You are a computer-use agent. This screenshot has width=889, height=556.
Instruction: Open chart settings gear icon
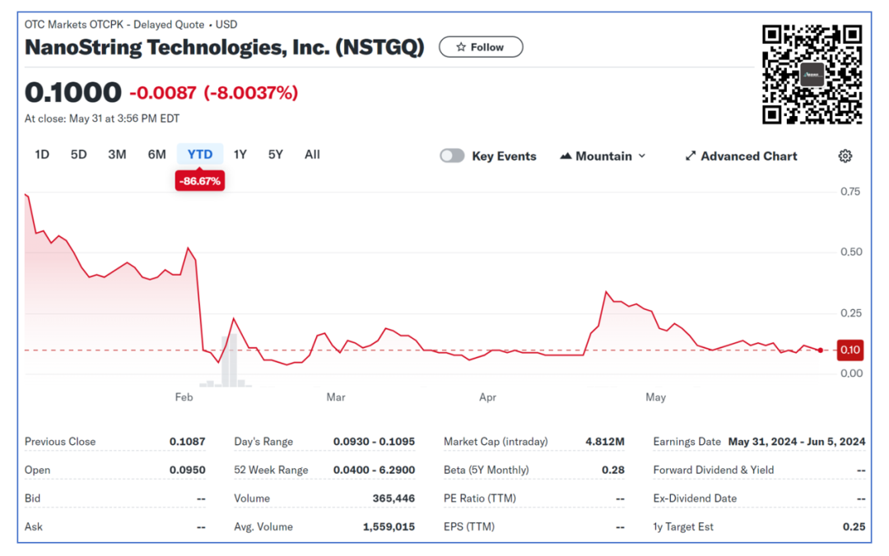coord(845,156)
